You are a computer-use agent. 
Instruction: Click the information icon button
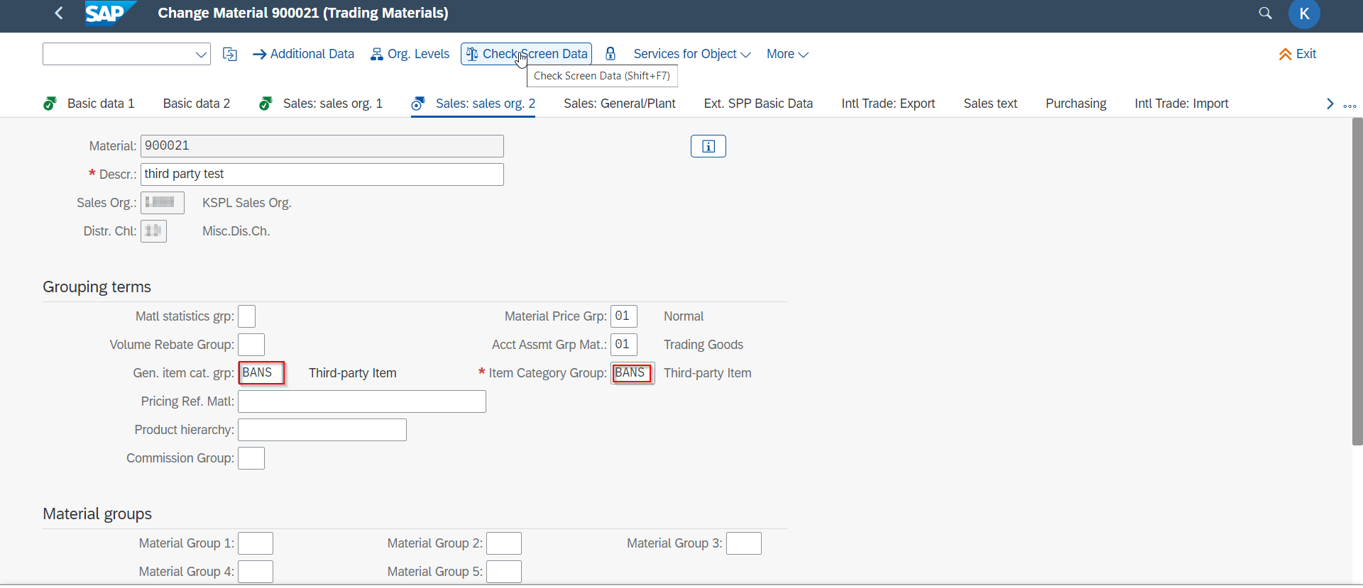click(x=708, y=146)
